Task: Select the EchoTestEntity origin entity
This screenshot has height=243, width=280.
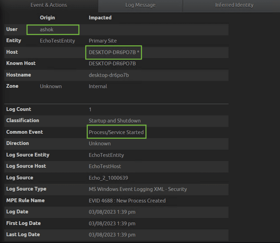Action: (57, 40)
